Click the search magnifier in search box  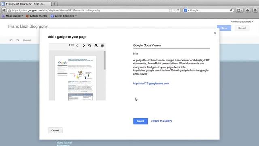231,10
